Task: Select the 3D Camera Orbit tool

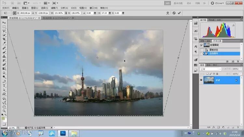Action: click(4, 103)
